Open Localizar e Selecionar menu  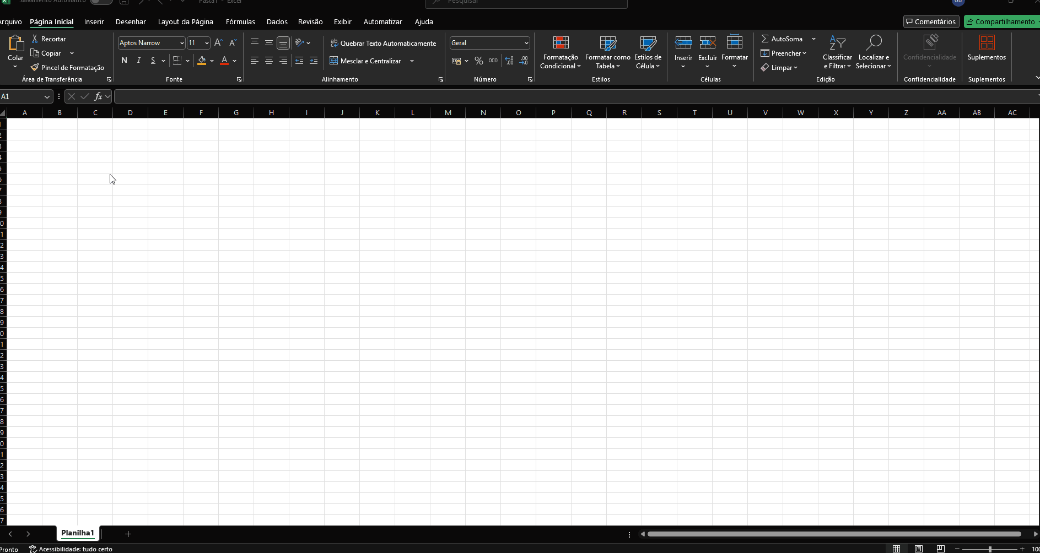pyautogui.click(x=874, y=52)
